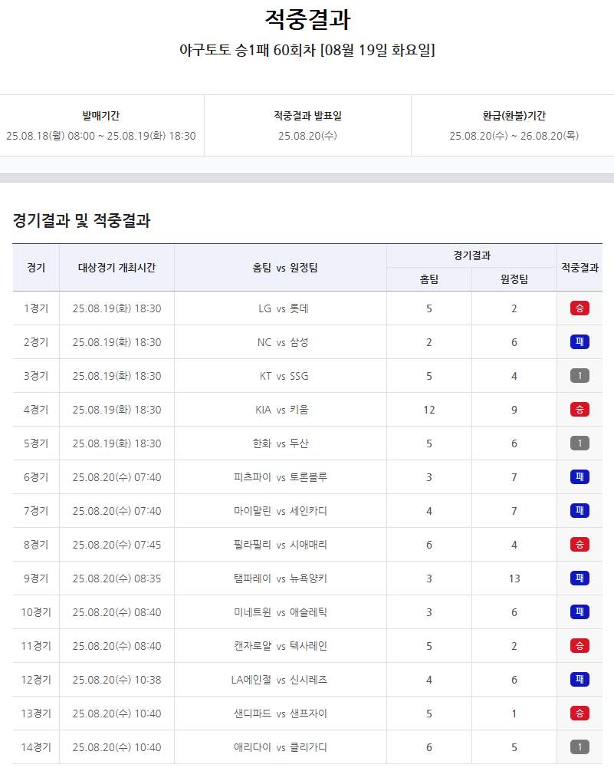
Task: Open the KT vs SSG game details
Action: 281,376
